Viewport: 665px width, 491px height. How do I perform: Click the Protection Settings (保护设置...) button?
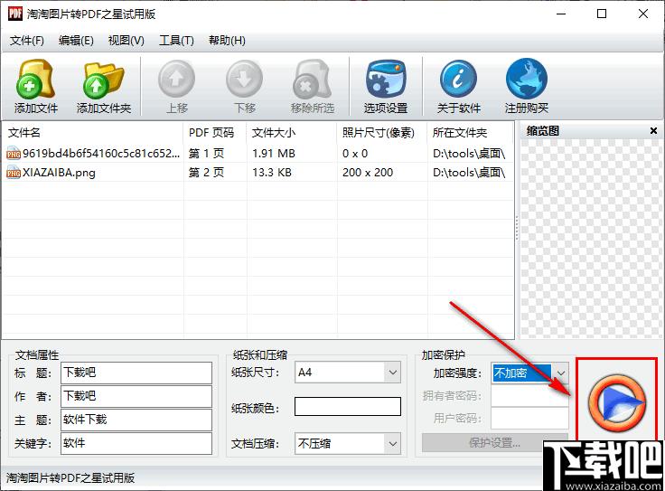point(494,443)
